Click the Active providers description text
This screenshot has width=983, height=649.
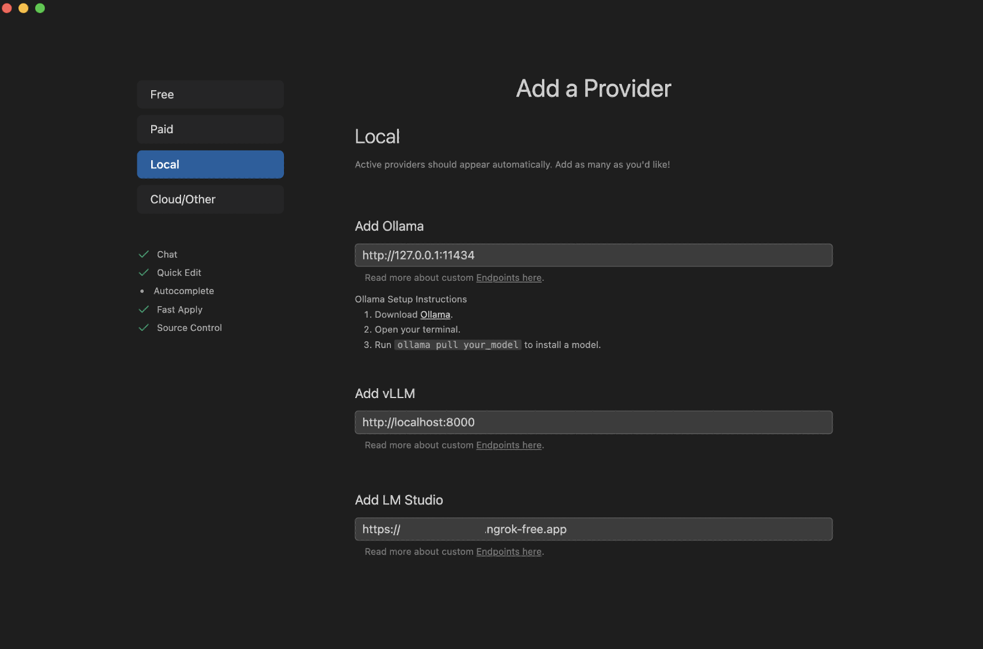(512, 164)
